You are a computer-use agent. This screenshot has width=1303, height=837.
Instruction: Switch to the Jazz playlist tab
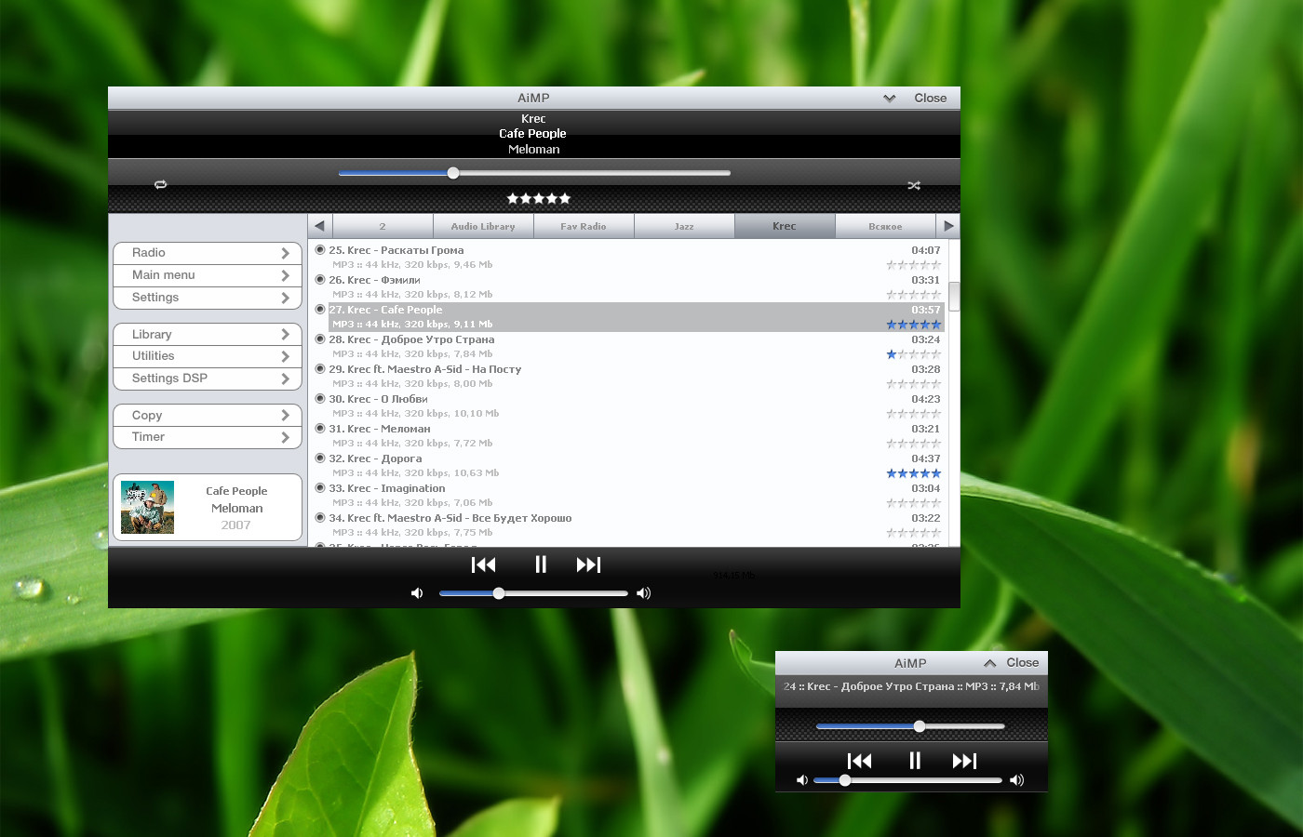tap(684, 226)
